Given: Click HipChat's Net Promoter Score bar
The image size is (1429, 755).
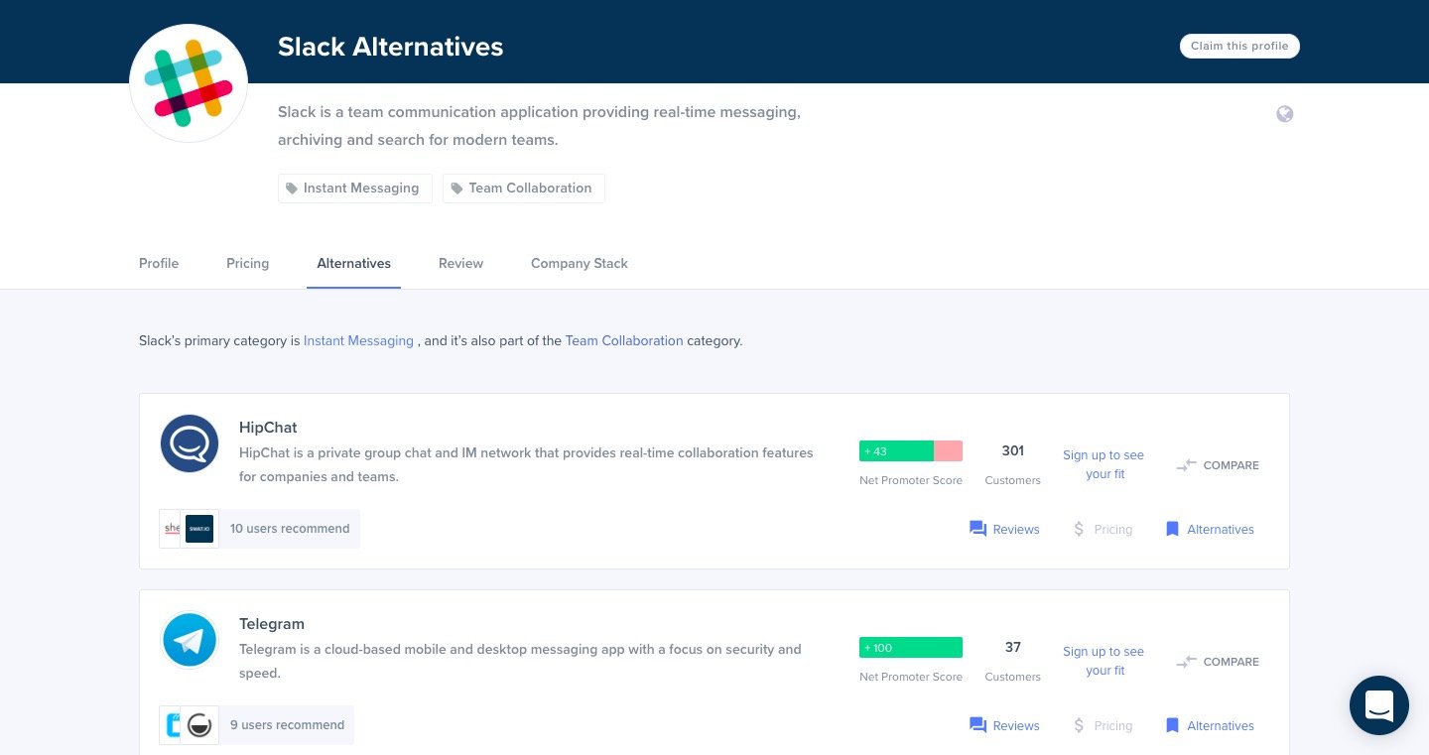Looking at the screenshot, I should tap(910, 451).
